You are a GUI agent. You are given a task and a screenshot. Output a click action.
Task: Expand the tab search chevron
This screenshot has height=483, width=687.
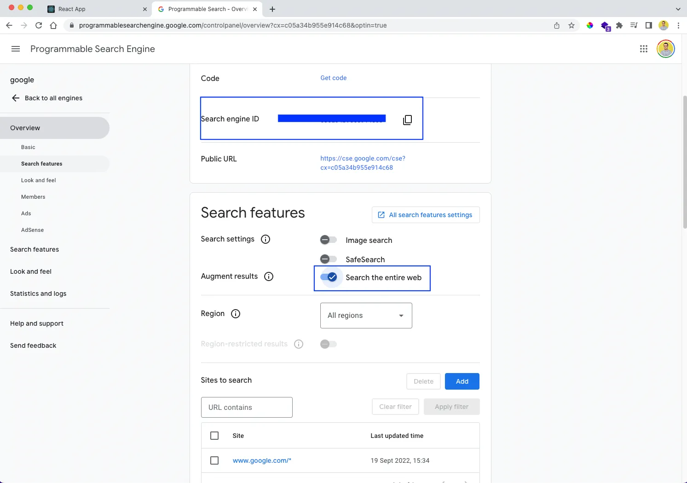678,9
